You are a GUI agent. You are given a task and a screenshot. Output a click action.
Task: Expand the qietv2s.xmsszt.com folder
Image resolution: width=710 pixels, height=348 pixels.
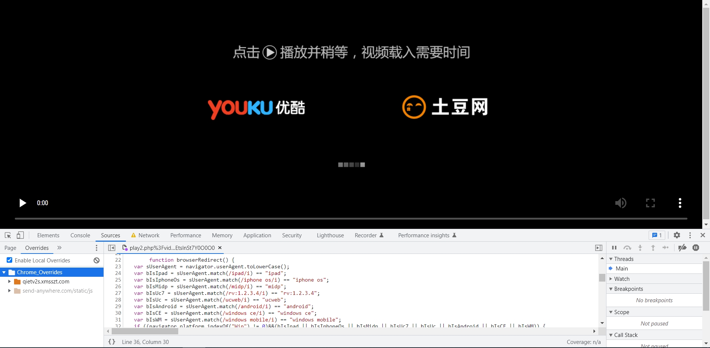pyautogui.click(x=10, y=282)
